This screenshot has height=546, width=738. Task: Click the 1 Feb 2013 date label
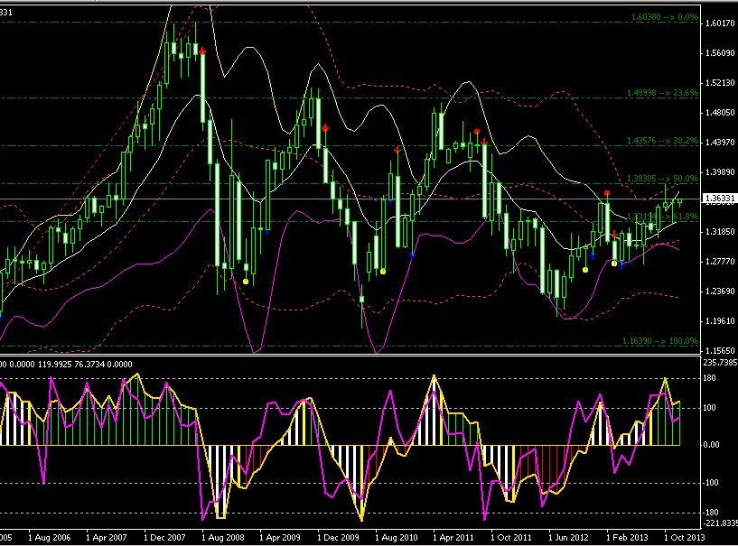click(x=627, y=537)
